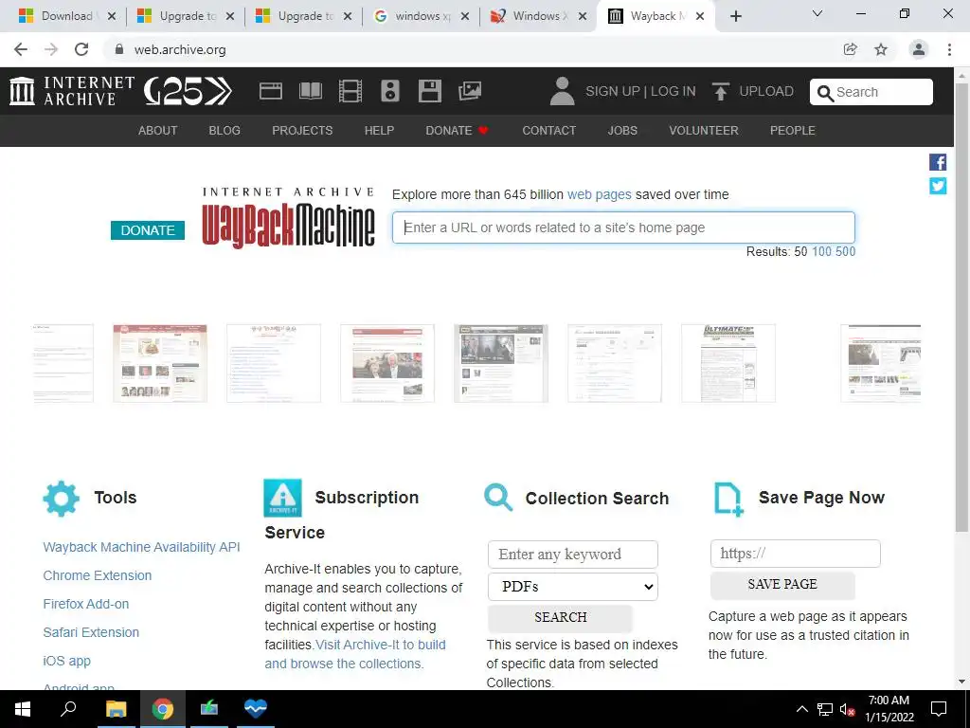This screenshot has height=728, width=970.
Task: Switch to the Download Windows tab
Action: tap(66, 16)
